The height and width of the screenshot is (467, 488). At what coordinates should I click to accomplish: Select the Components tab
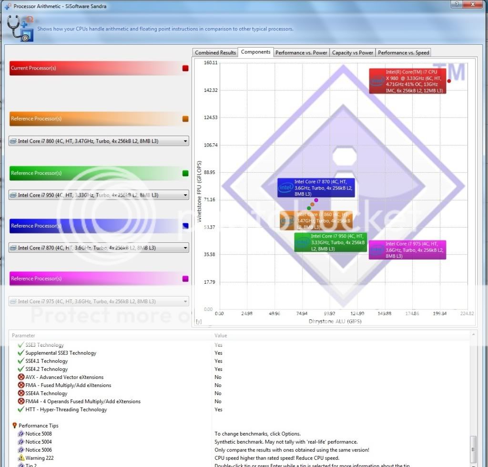[x=255, y=52]
